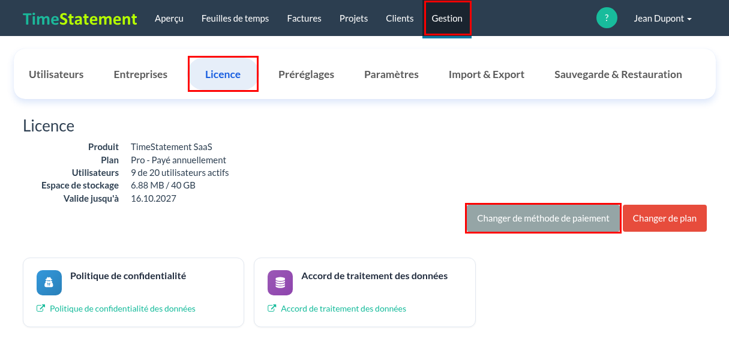Switch to the Utilisateurs tab
The height and width of the screenshot is (356, 729).
56,74
